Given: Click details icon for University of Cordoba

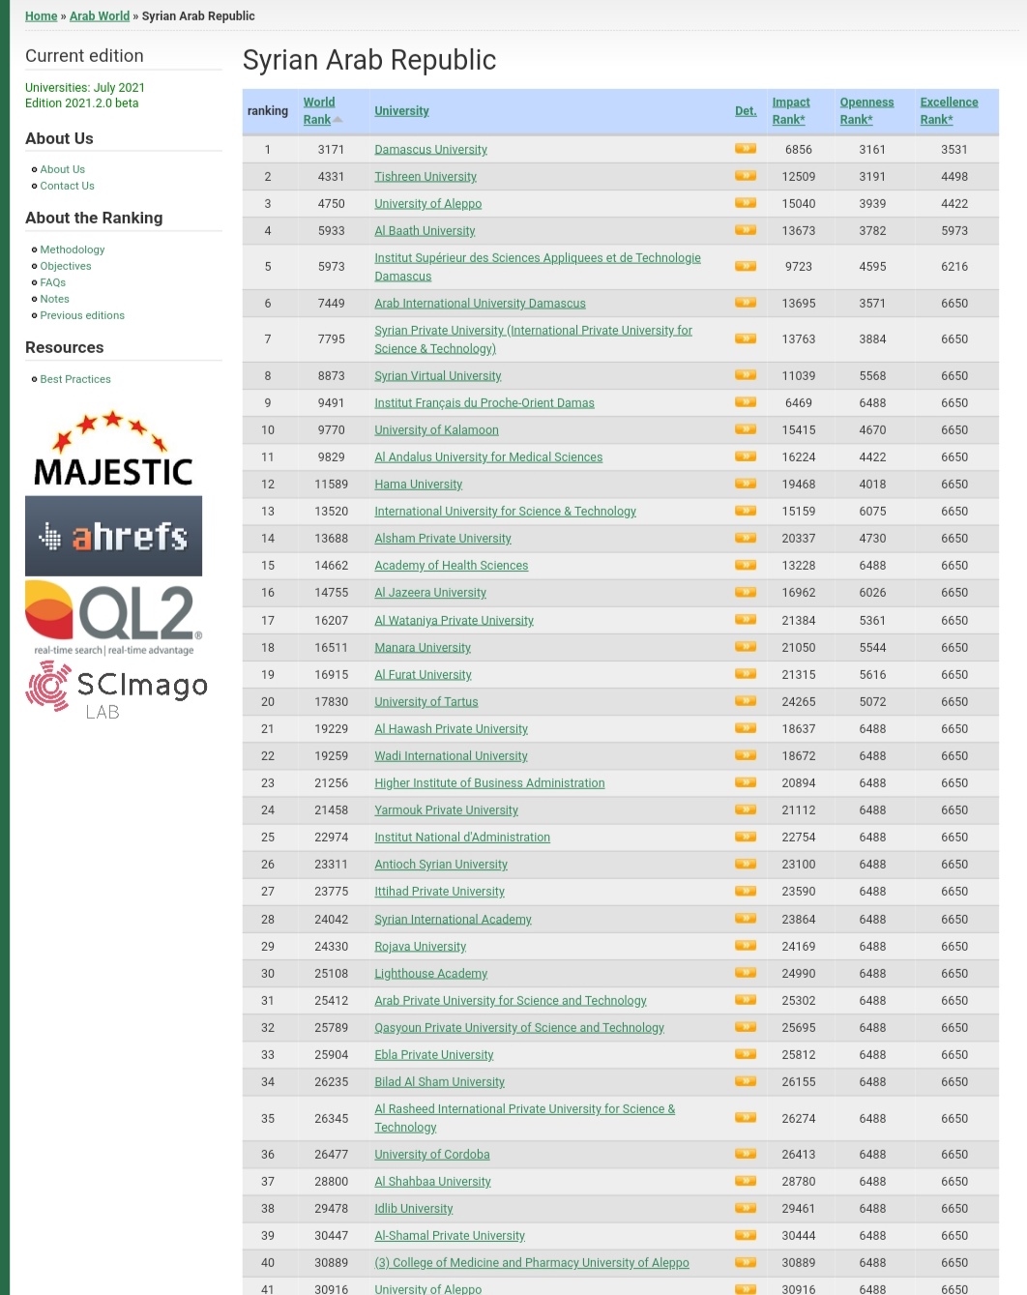Looking at the screenshot, I should point(746,1154).
